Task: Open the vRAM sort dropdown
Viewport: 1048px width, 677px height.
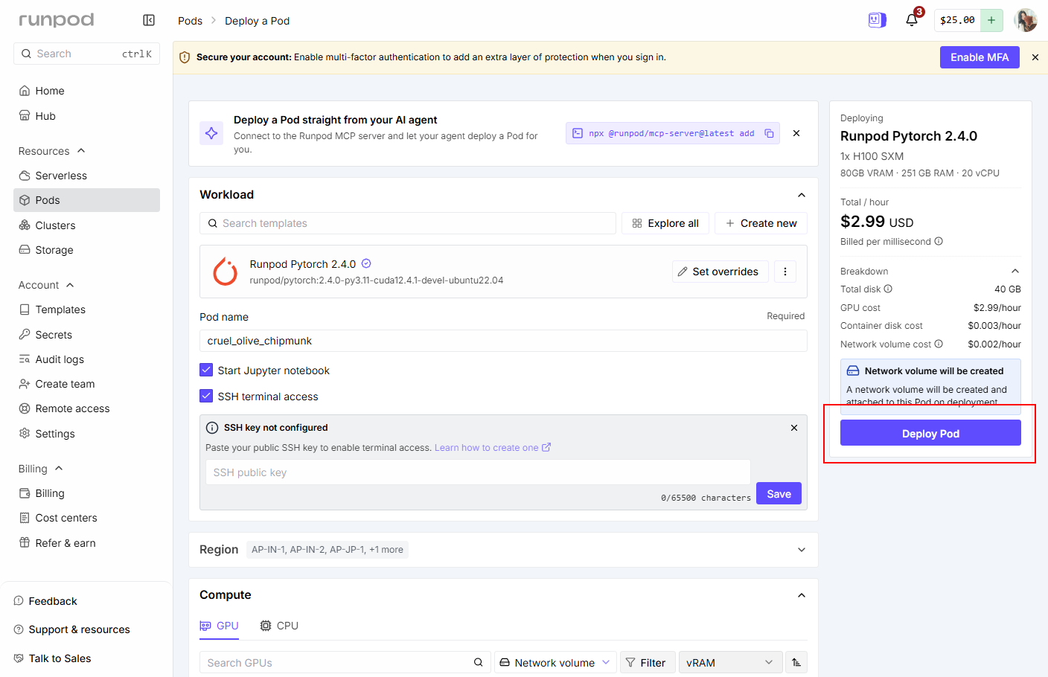Action: tap(731, 662)
